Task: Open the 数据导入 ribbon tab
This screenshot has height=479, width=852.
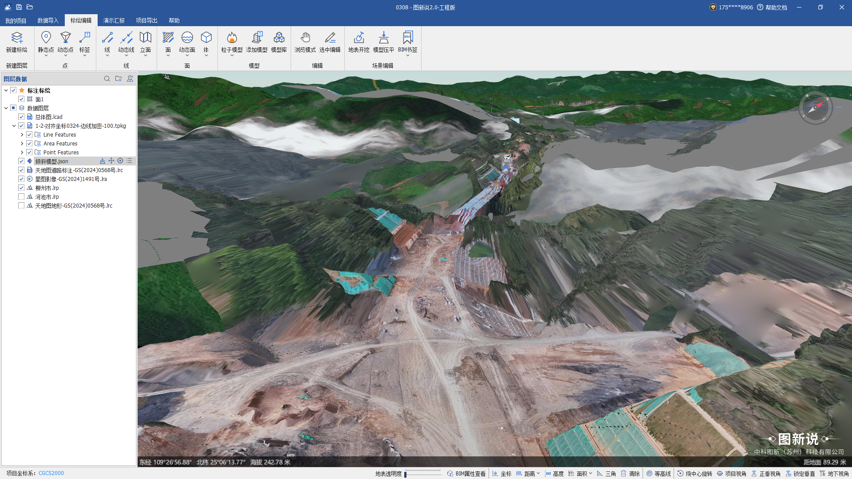Action: tap(48, 20)
